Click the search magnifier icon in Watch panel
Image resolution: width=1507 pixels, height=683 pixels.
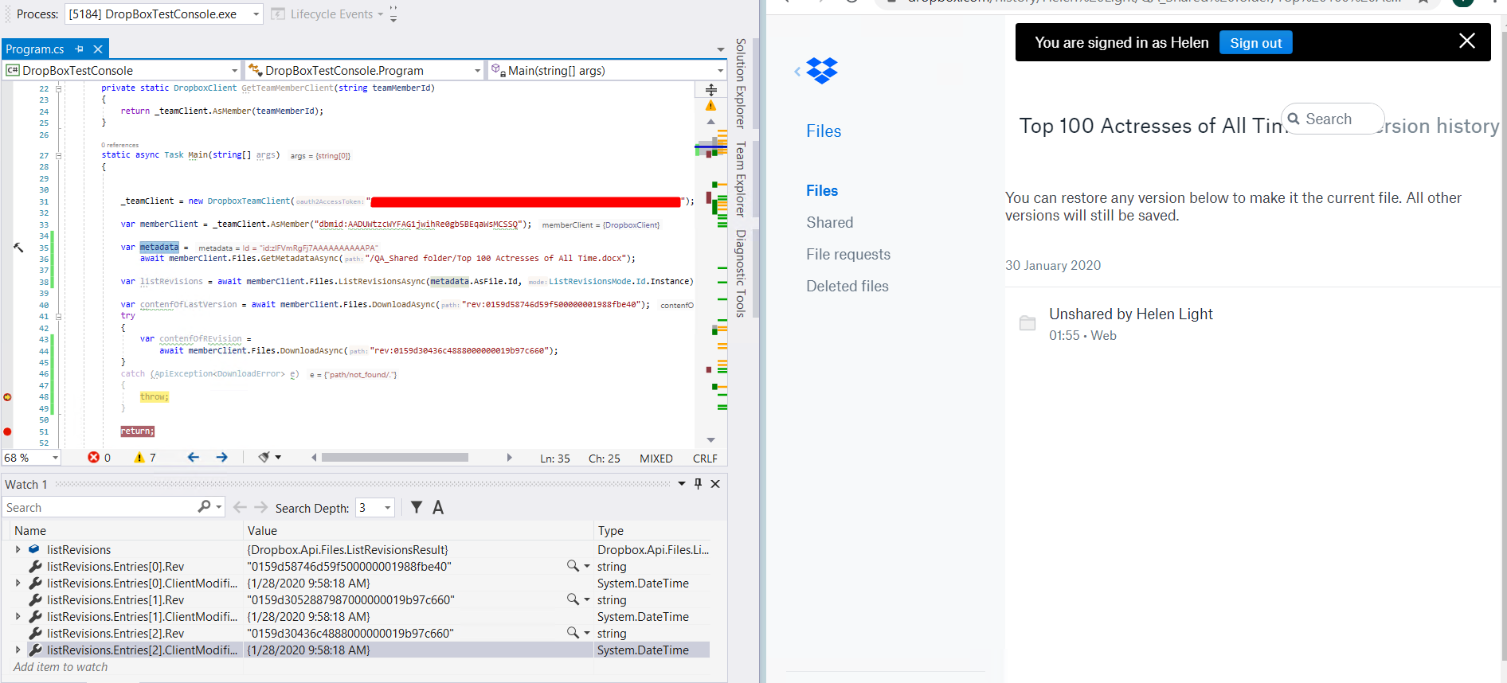tap(204, 507)
